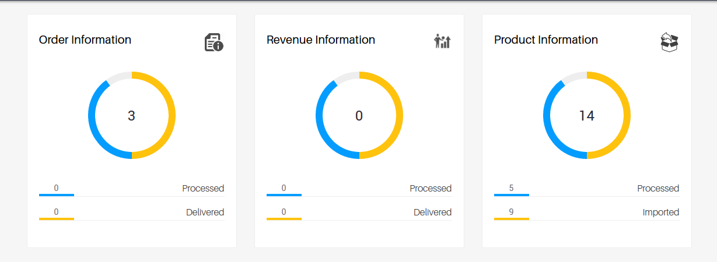Viewport: 717px width, 262px height.
Task: Click the Revenue Information people-chart icon
Action: (442, 41)
